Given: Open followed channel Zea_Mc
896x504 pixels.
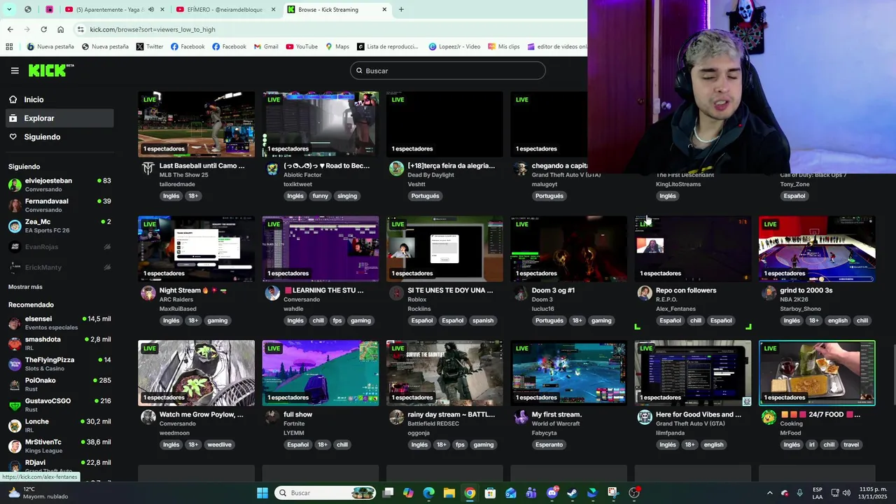Looking at the screenshot, I should [x=59, y=226].
